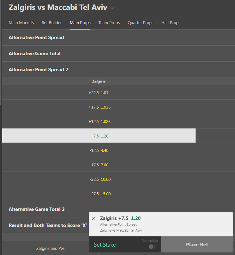Expand the Alternative Point Spread section

click(36, 38)
